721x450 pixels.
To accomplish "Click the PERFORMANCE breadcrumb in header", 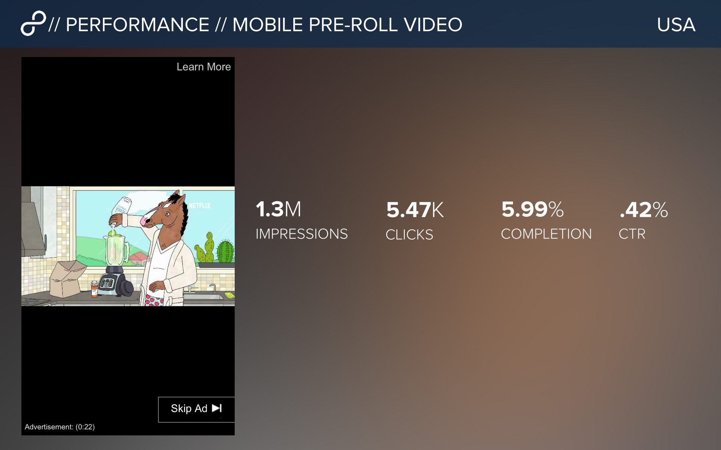I will pos(137,25).
